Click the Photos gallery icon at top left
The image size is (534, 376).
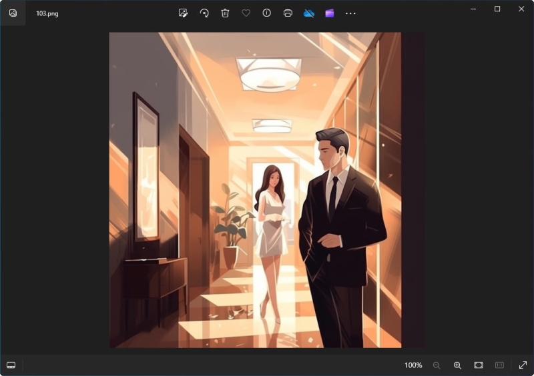pos(13,13)
